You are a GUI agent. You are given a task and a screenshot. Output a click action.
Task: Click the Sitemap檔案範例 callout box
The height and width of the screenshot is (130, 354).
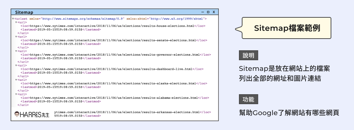(286, 28)
